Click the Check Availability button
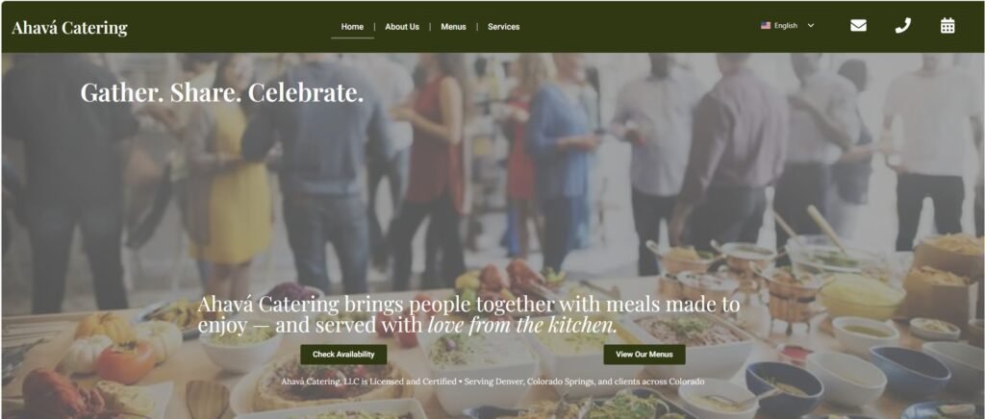Viewport: 985px width, 419px height. coord(343,355)
